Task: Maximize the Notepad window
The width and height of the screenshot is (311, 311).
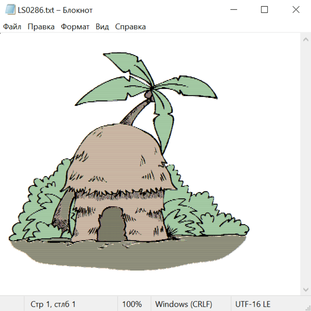Action: [264, 10]
